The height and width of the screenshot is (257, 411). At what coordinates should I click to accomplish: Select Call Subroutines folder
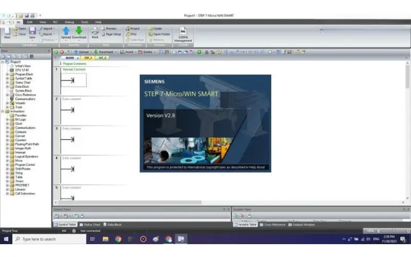point(25,194)
